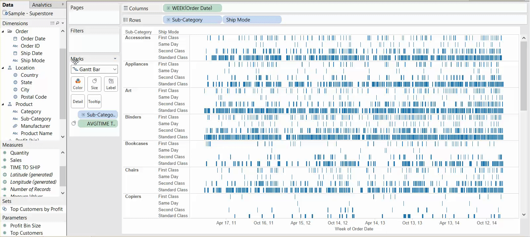Collapse the Order folder in Dimensions

click(x=3, y=31)
